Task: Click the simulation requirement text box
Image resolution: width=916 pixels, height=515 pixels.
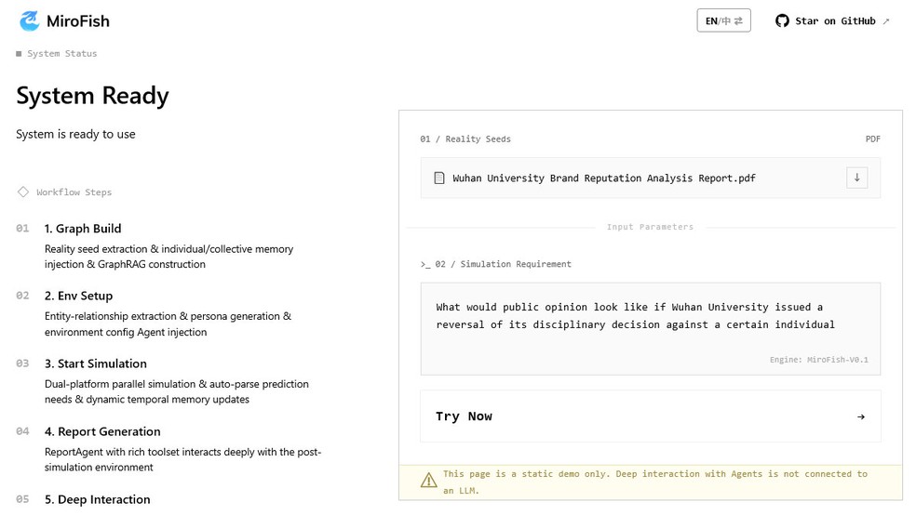Action: (650, 328)
